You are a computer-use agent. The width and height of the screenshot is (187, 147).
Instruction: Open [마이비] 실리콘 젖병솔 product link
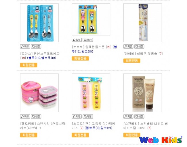click(140, 54)
